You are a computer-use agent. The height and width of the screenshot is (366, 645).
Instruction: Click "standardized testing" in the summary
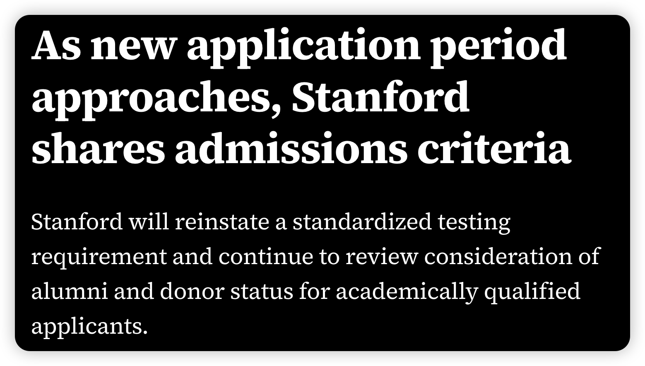click(402, 223)
